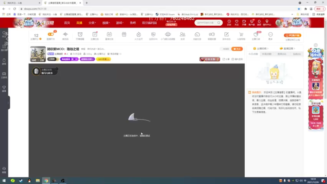Screen dimensions: 327x184
Task: Switch to the 贵宾 tab
Action: pyautogui.click(x=282, y=54)
